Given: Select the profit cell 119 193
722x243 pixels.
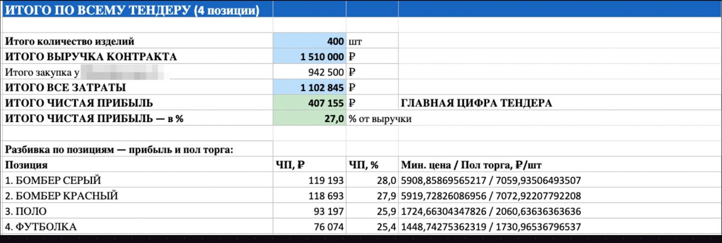Looking at the screenshot, I should 309,180.
